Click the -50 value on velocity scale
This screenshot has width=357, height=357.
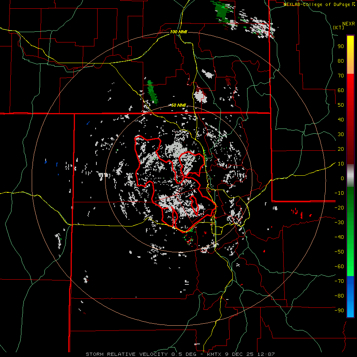click(x=339, y=252)
